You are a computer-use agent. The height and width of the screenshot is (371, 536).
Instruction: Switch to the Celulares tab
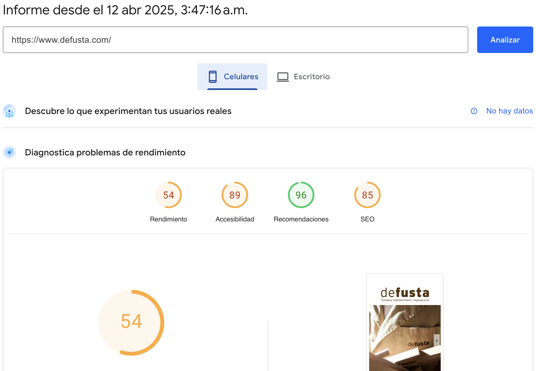point(241,76)
